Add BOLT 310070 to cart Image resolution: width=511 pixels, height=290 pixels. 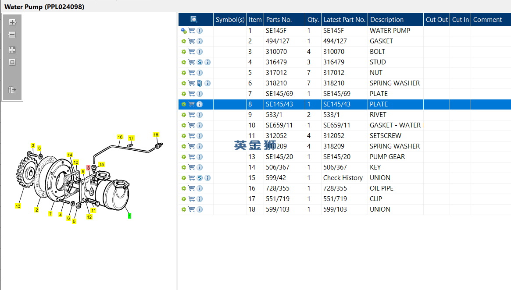click(x=192, y=52)
